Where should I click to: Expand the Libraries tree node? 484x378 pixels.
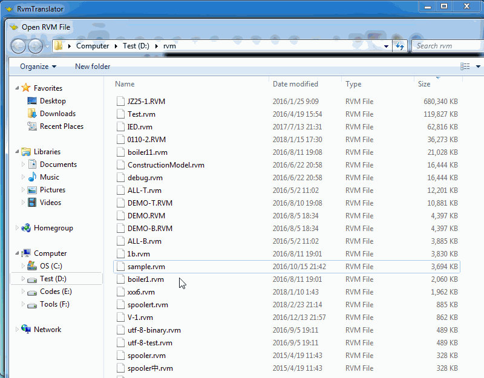(x=17, y=152)
